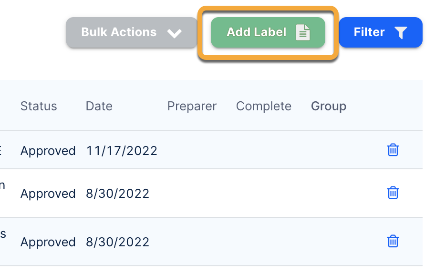Click Approved status in first row
435x272 pixels.
click(48, 151)
